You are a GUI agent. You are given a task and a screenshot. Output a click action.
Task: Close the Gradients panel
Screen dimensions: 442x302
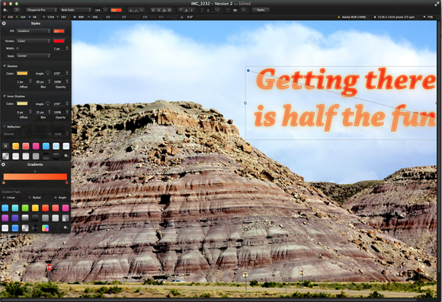(x=3, y=164)
